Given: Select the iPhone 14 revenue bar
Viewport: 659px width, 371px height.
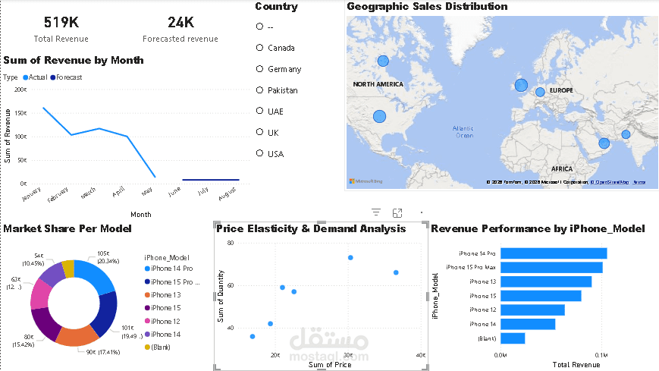Looking at the screenshot, I should [x=528, y=324].
